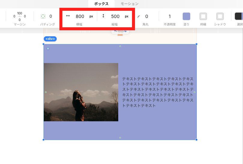Click the woman in mountains photo
The image size is (243, 164).
(x=81, y=92)
